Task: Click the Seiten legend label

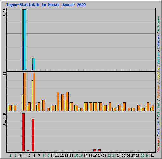Action: tap(159, 58)
